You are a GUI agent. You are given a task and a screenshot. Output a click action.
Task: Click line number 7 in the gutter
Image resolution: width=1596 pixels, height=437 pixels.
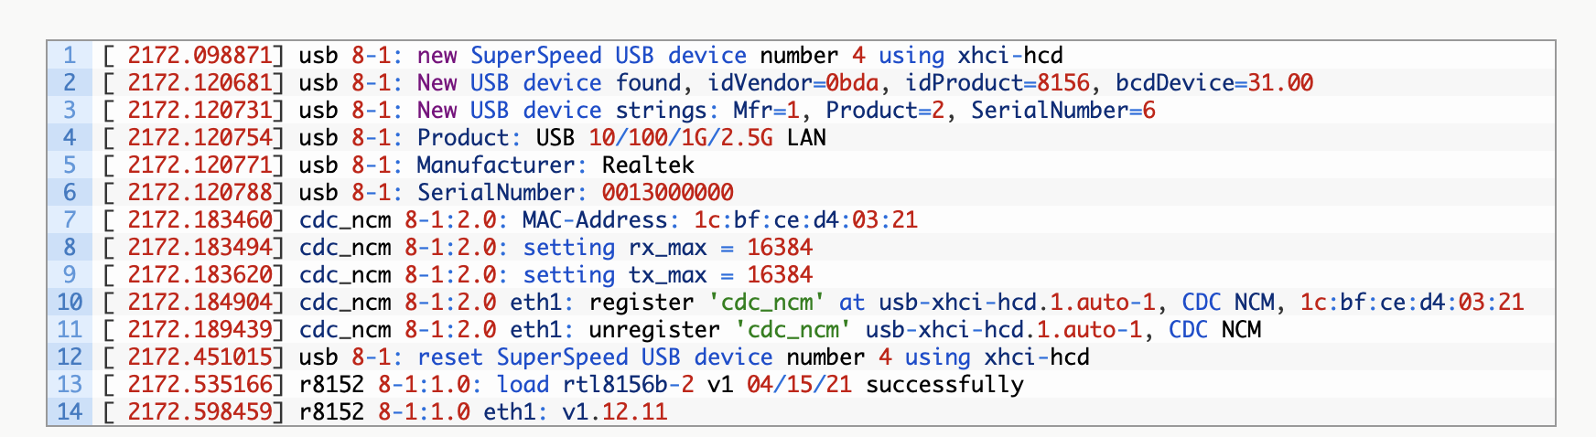coord(70,220)
